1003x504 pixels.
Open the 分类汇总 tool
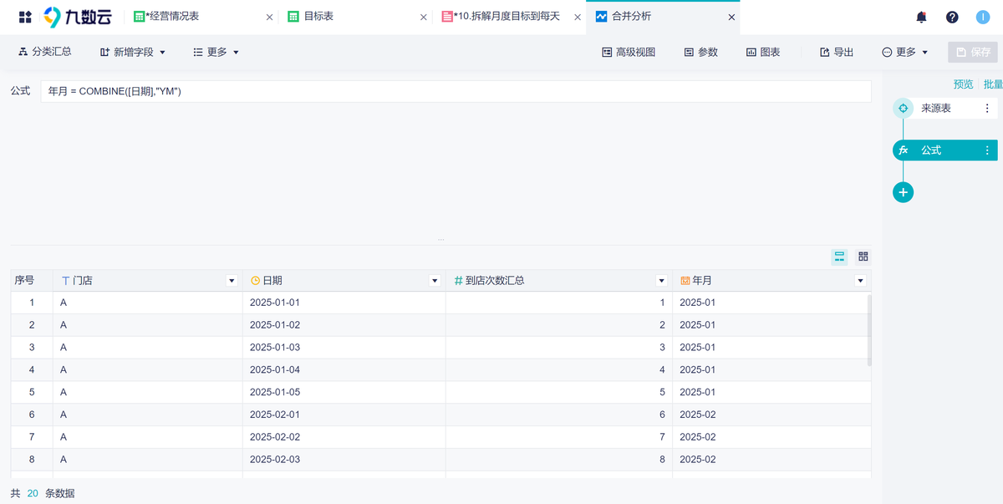tap(46, 51)
